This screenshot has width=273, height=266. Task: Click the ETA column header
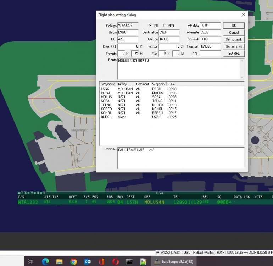coord(171,84)
